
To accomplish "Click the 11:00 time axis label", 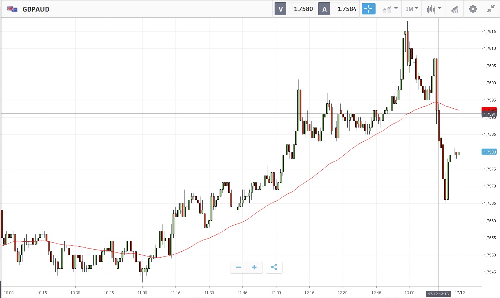I will coord(142,293).
